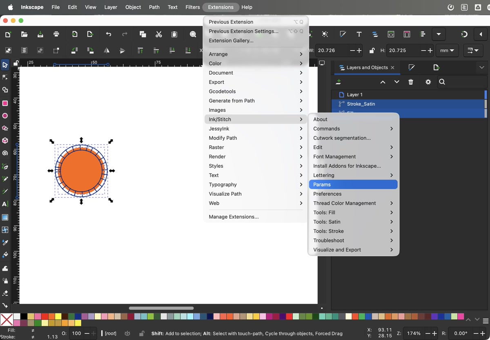Select the Paint Bucket tool
The height and width of the screenshot is (340, 490).
coord(5,255)
